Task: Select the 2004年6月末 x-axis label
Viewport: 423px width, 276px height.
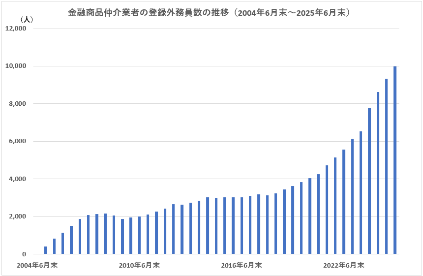Action: 37,266
